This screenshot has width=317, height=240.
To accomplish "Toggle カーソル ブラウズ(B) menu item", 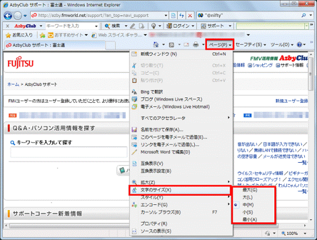I will coord(181,212).
